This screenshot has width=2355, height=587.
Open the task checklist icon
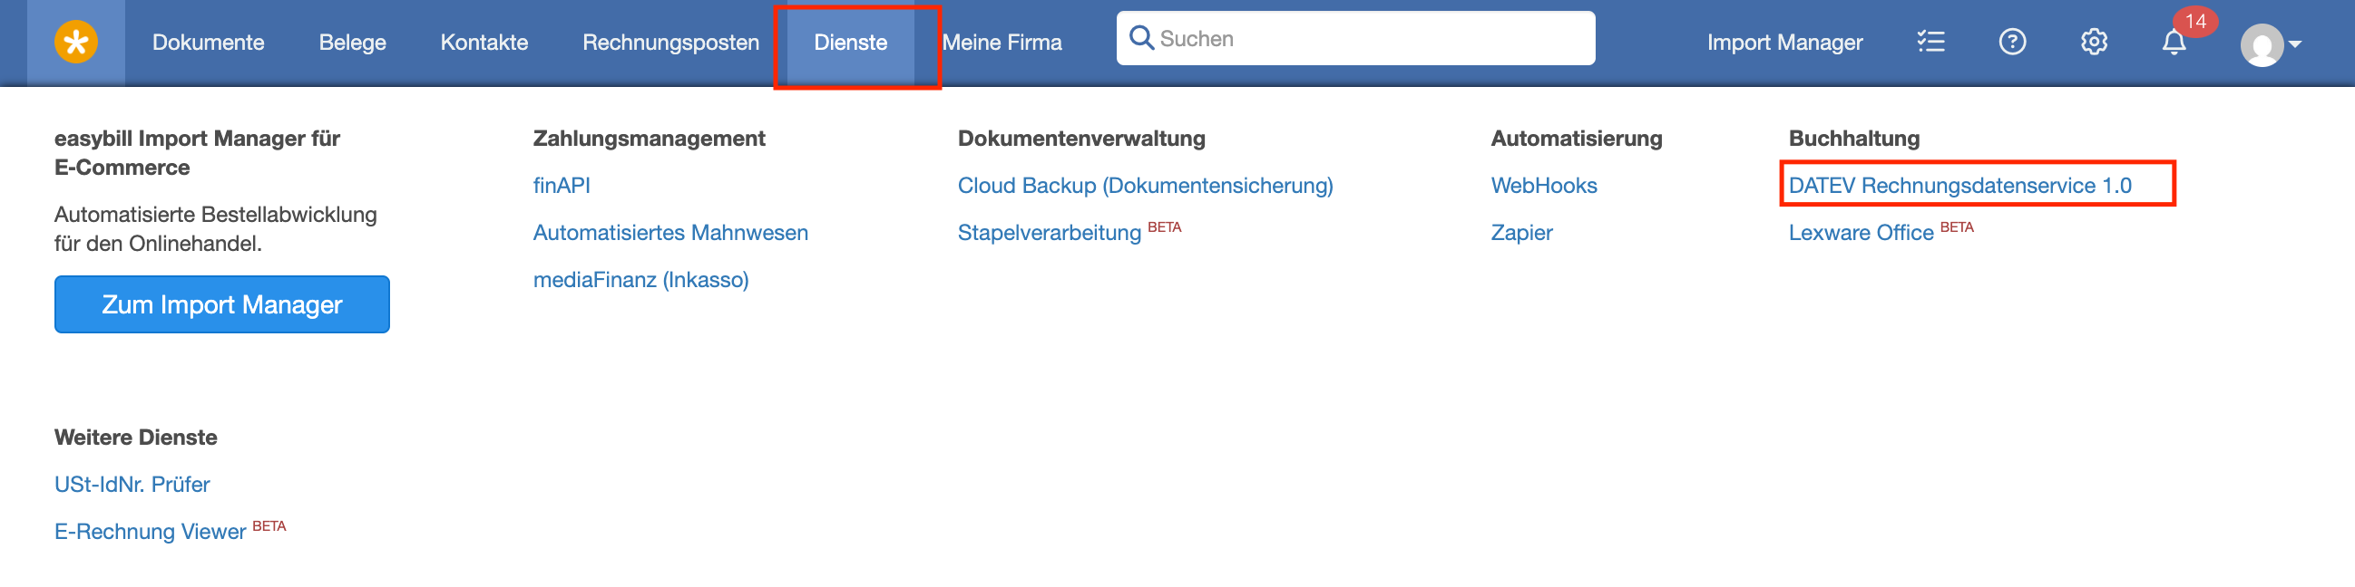(1930, 42)
